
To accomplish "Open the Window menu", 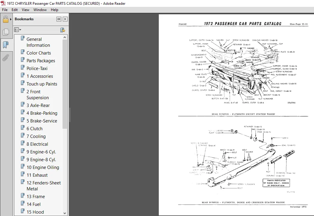I will pyautogui.click(x=40, y=10).
